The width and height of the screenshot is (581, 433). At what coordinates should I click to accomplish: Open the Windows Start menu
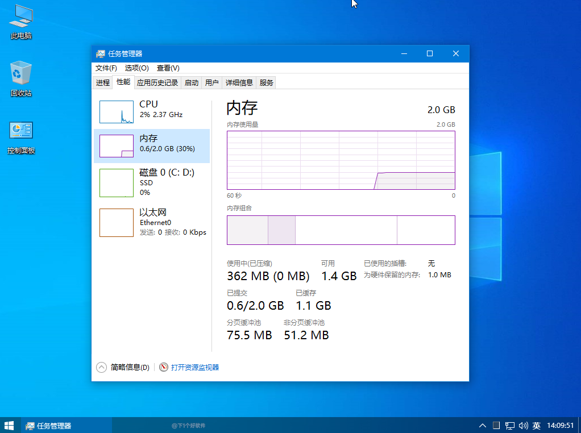pyautogui.click(x=9, y=425)
